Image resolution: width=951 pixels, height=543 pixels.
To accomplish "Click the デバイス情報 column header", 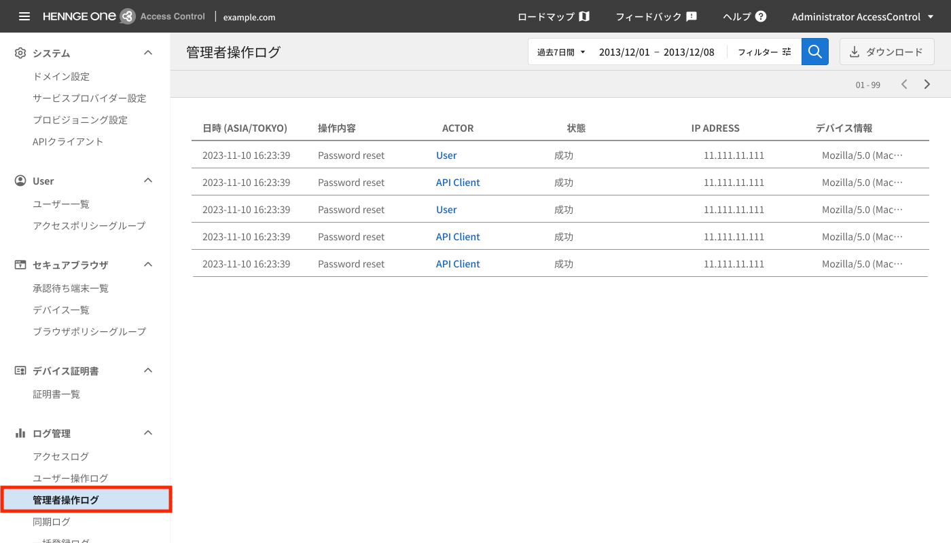I will click(x=844, y=128).
